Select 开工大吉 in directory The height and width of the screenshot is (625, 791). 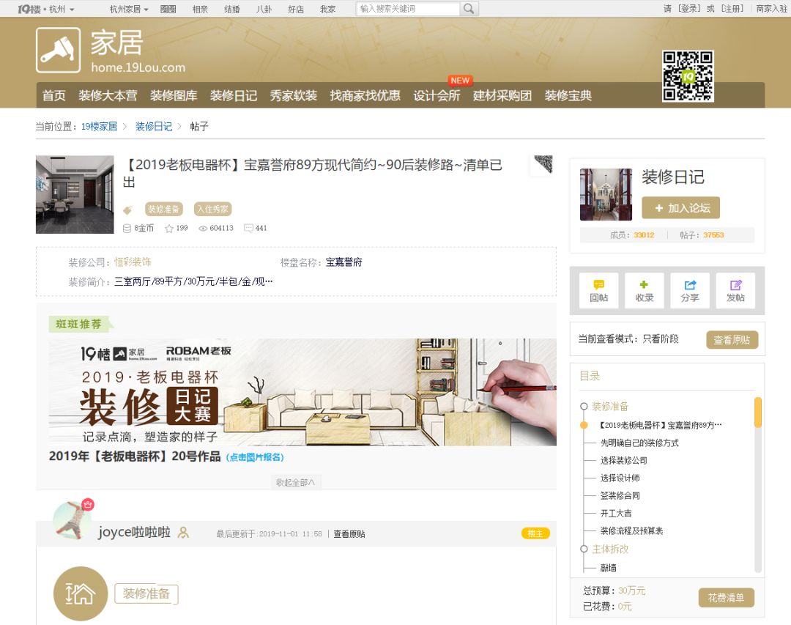[x=616, y=514]
